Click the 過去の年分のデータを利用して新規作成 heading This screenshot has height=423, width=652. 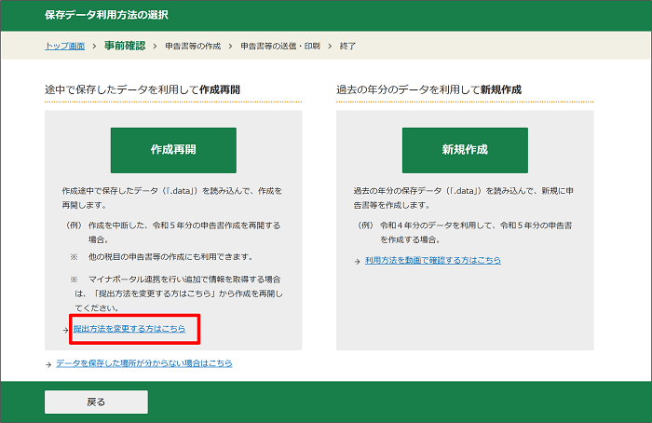click(428, 89)
